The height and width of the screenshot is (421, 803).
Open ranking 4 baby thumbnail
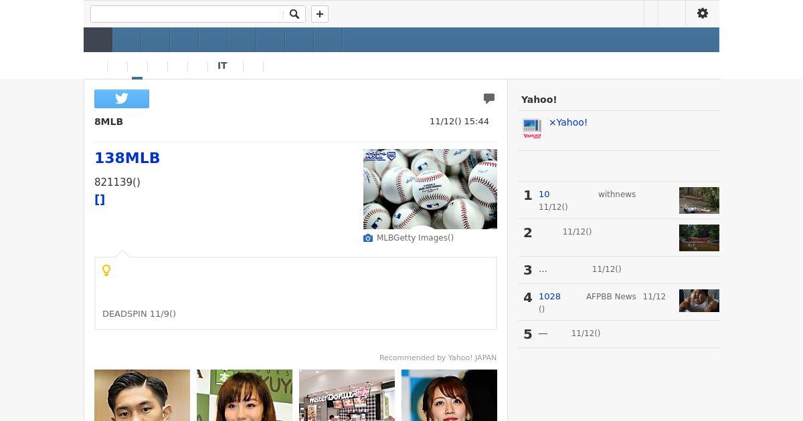click(699, 301)
